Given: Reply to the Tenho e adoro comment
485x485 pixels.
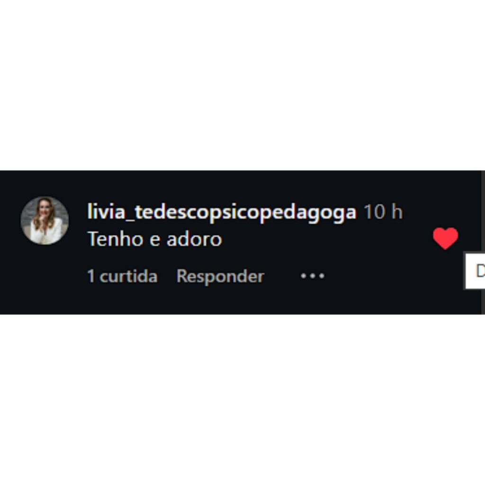Looking at the screenshot, I should click(x=220, y=276).
